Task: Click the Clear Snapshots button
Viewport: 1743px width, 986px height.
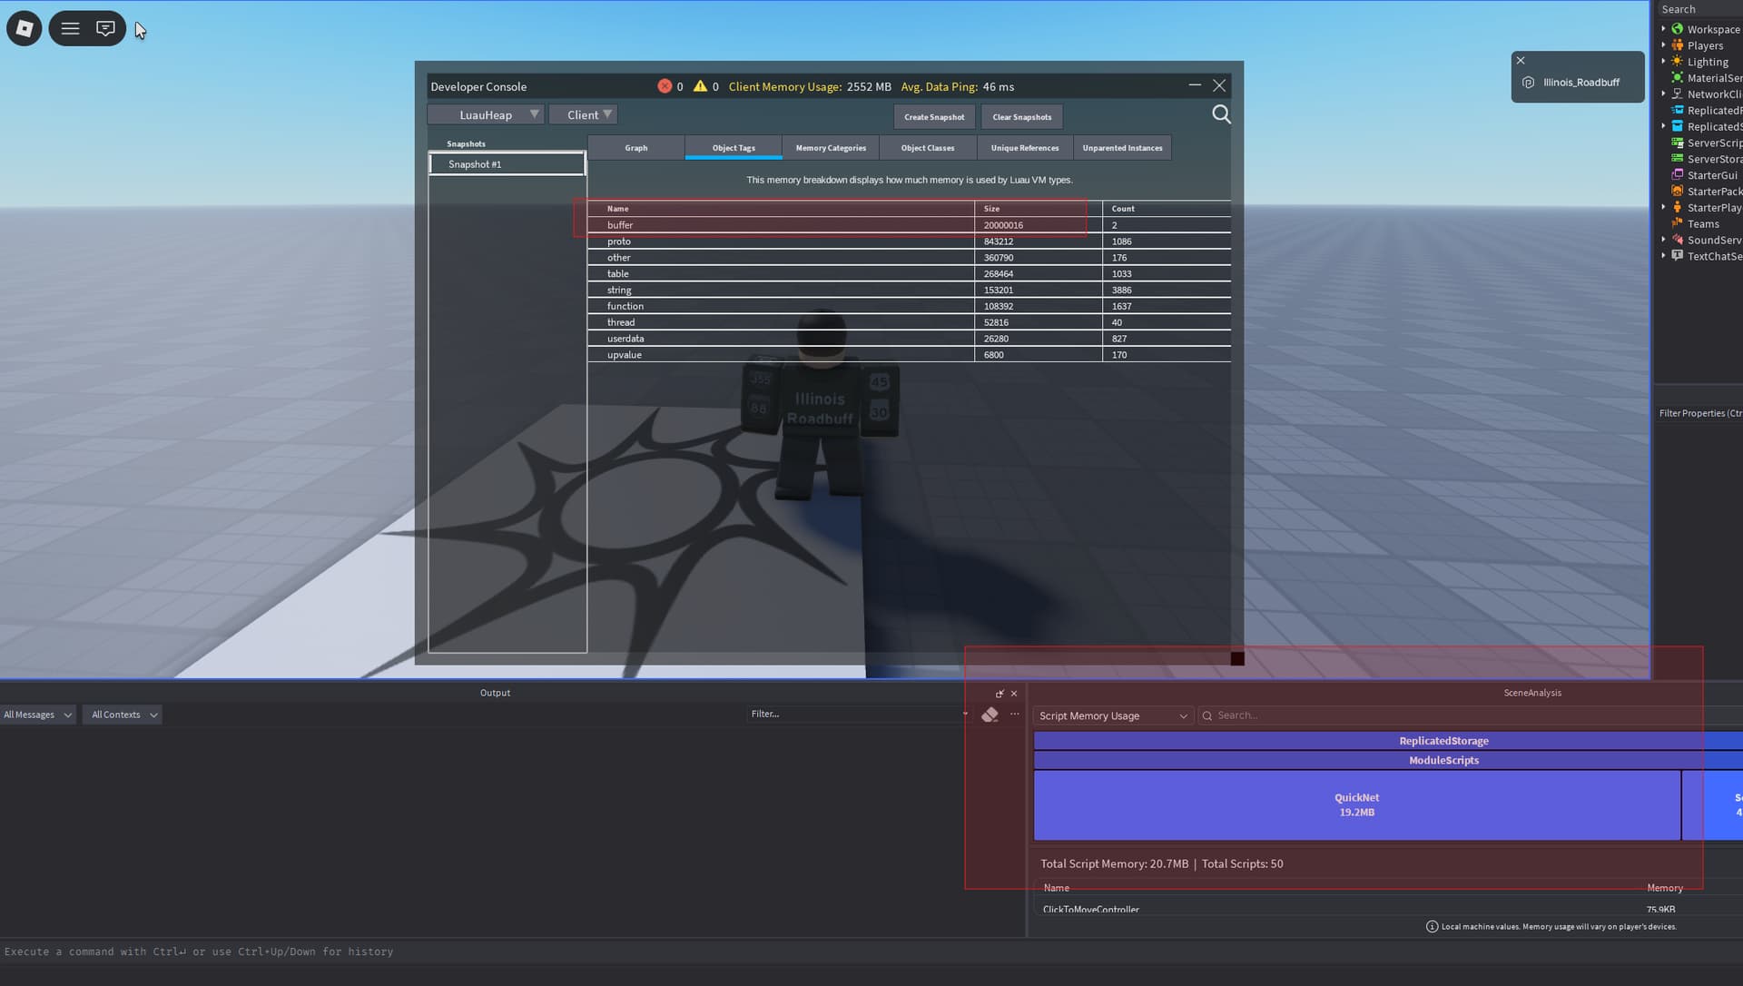Action: click(1022, 117)
